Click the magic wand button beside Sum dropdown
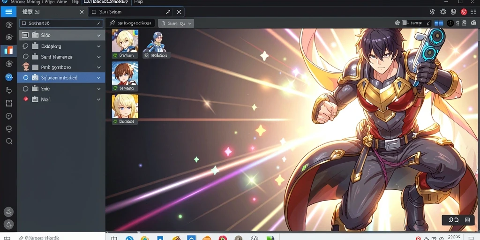This screenshot has height=240, width=480. pos(130,23)
